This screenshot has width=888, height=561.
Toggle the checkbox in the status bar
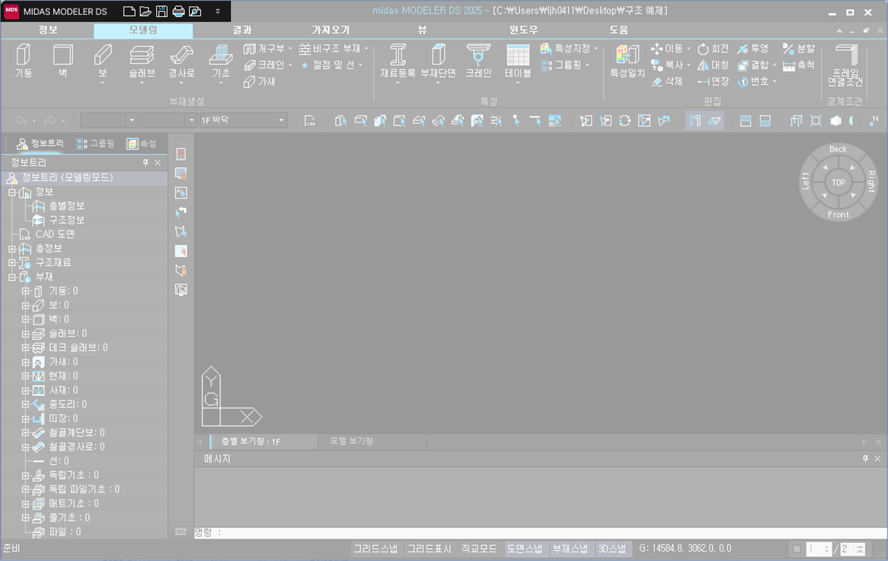[x=797, y=549]
